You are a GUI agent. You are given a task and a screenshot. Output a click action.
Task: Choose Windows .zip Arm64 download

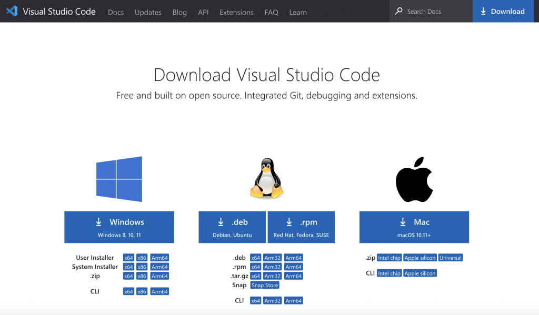coord(159,276)
